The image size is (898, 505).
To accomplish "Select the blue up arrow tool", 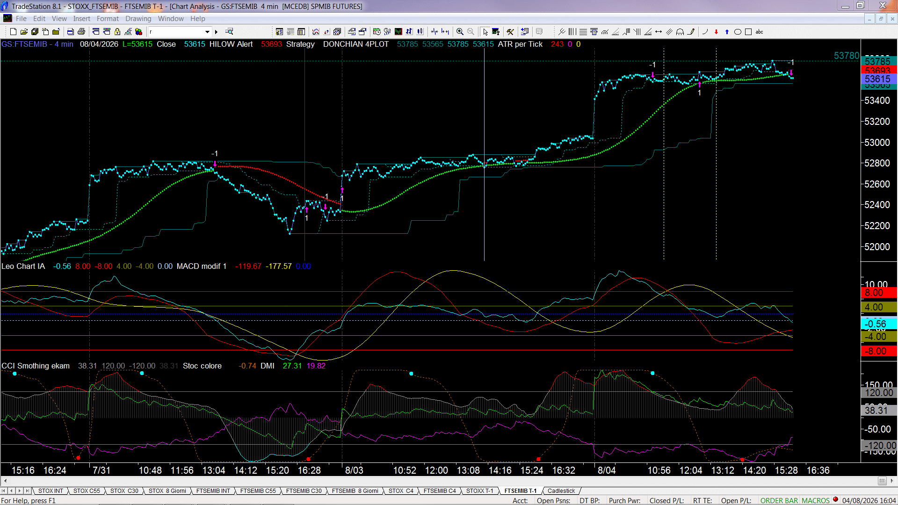I will coord(727,32).
